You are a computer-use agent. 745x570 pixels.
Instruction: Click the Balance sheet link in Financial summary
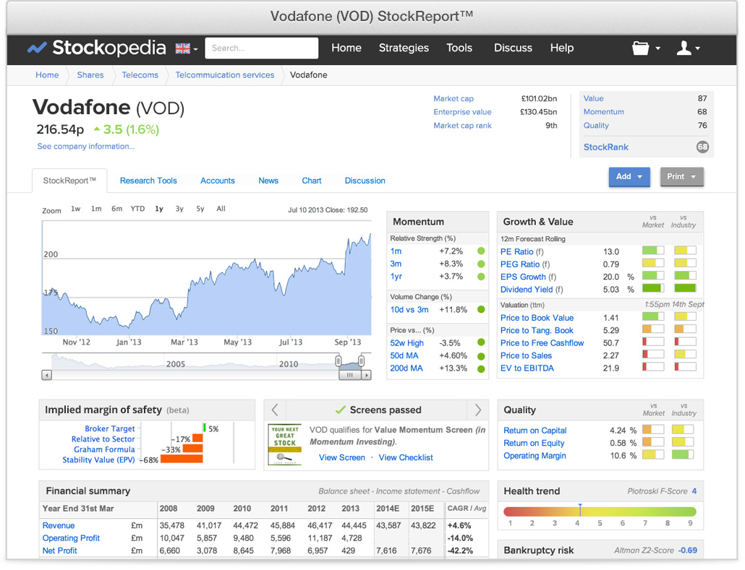[x=344, y=491]
